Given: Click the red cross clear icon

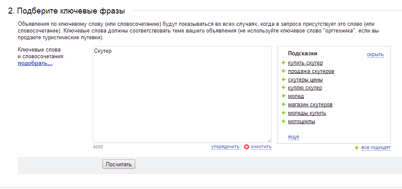Looking at the screenshot, I should coord(247,147).
